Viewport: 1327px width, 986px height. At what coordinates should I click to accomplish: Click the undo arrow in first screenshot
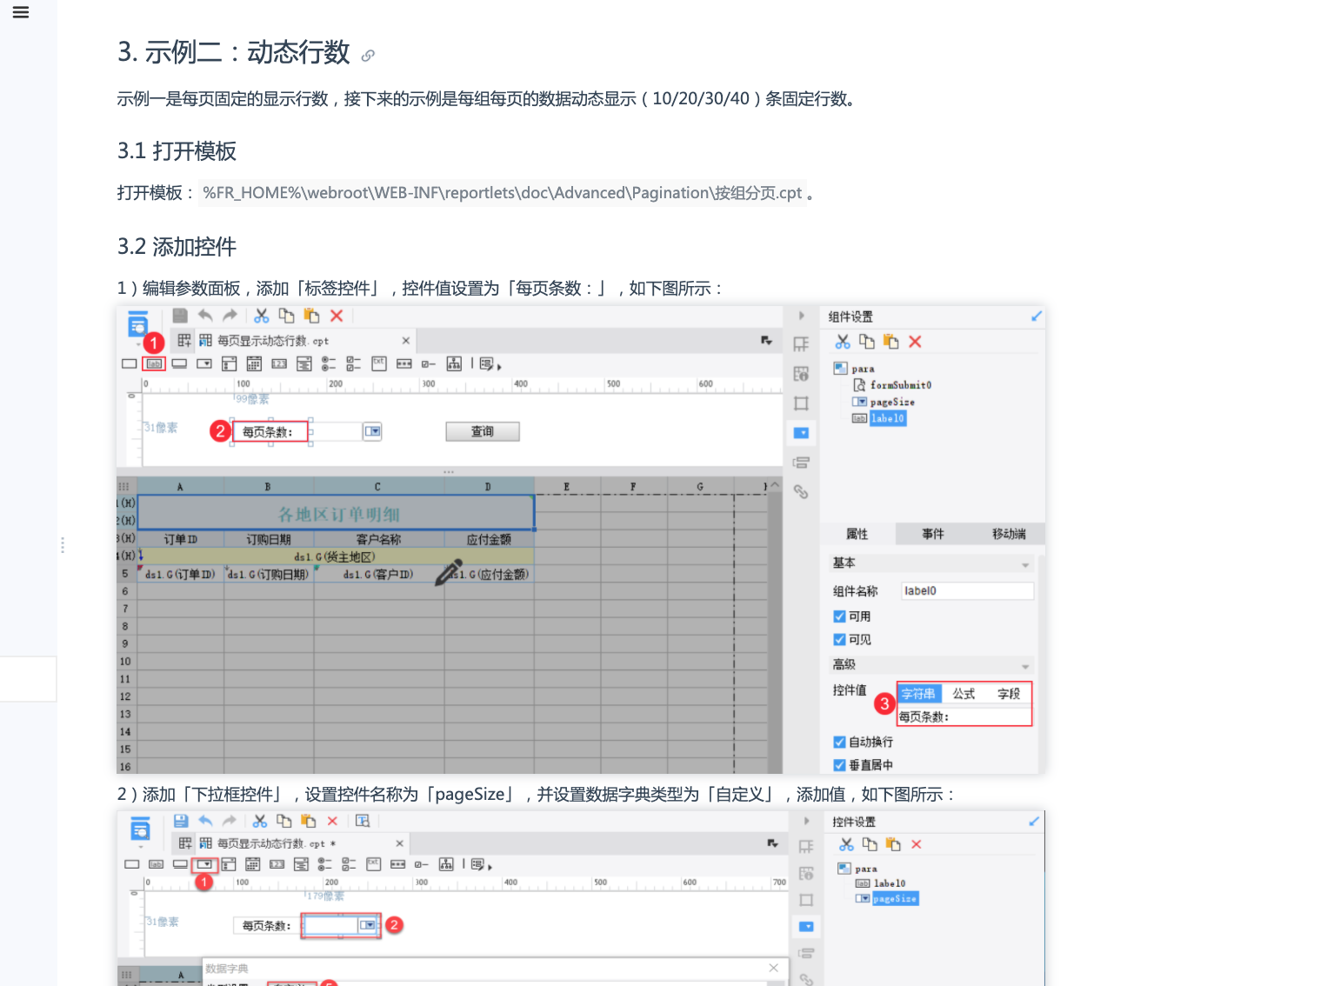coord(205,316)
